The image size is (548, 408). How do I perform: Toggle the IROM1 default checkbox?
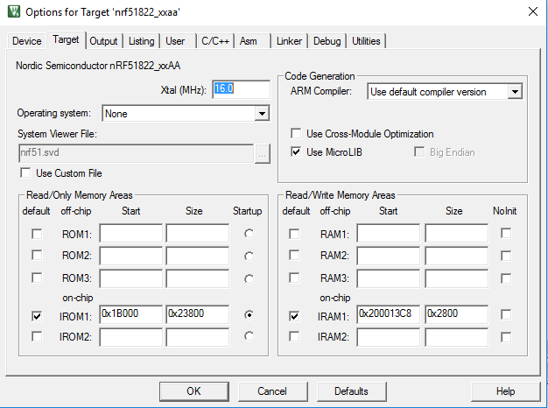point(37,316)
